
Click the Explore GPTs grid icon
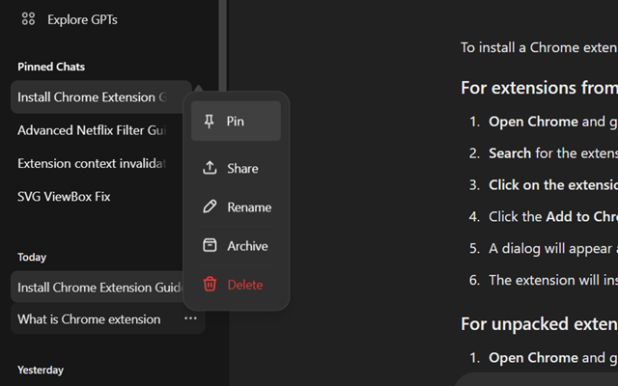[28, 18]
